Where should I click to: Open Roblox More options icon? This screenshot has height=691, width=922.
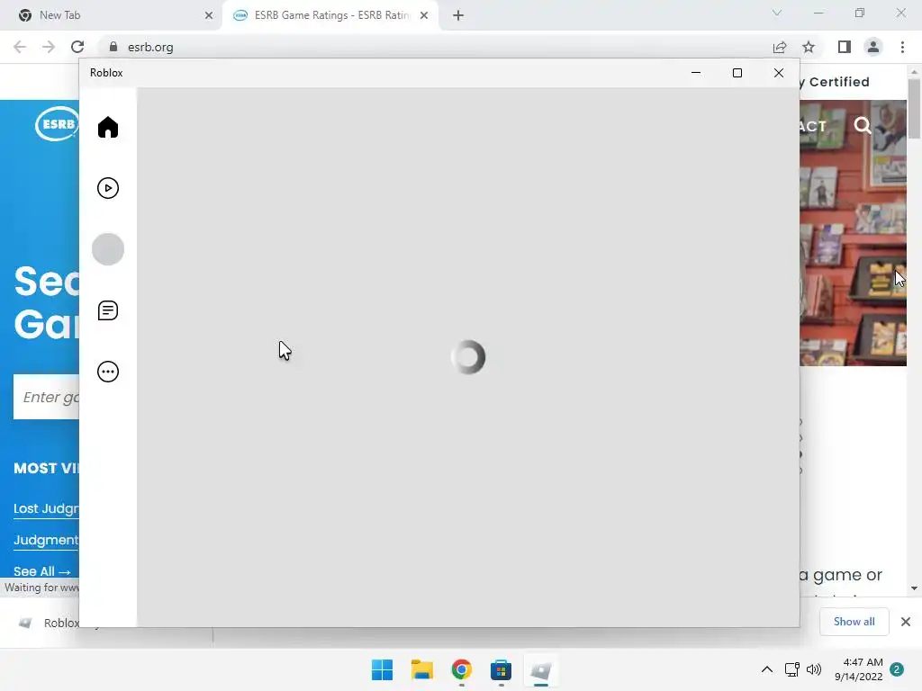click(x=108, y=372)
